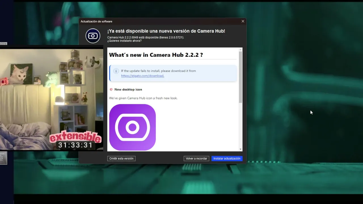This screenshot has height=204, width=363.
Task: Click "Instalar actualización" to install the update
Action: (x=227, y=158)
